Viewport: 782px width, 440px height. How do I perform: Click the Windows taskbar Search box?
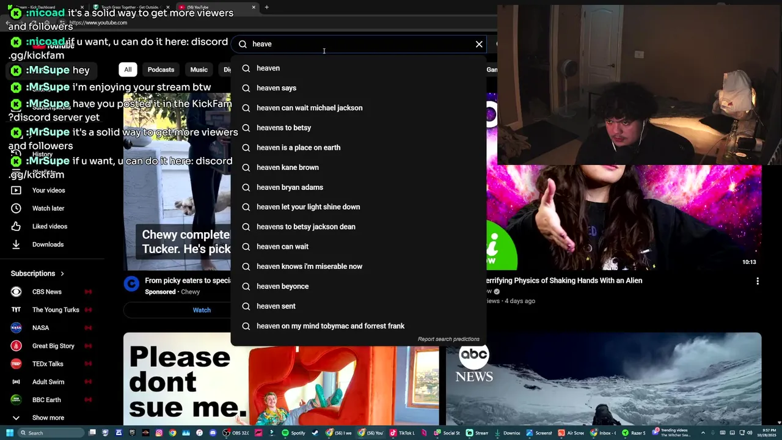(x=51, y=433)
